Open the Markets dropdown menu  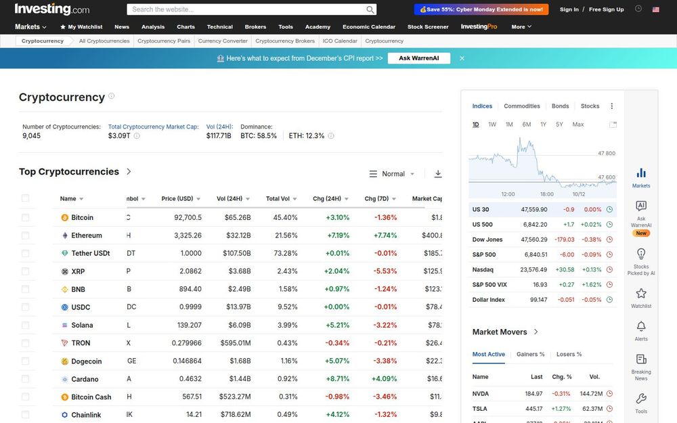click(x=30, y=27)
